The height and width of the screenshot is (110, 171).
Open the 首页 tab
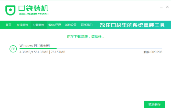[8, 25]
